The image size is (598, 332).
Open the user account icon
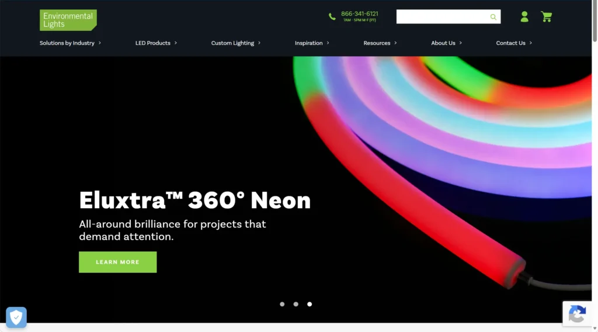tap(524, 16)
